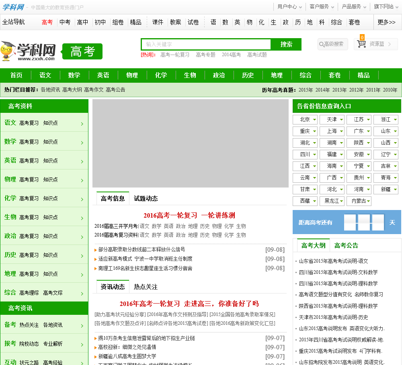402x365 pixels.
Task: Expand the 语文 row arrow in sidebar
Action: point(82,124)
